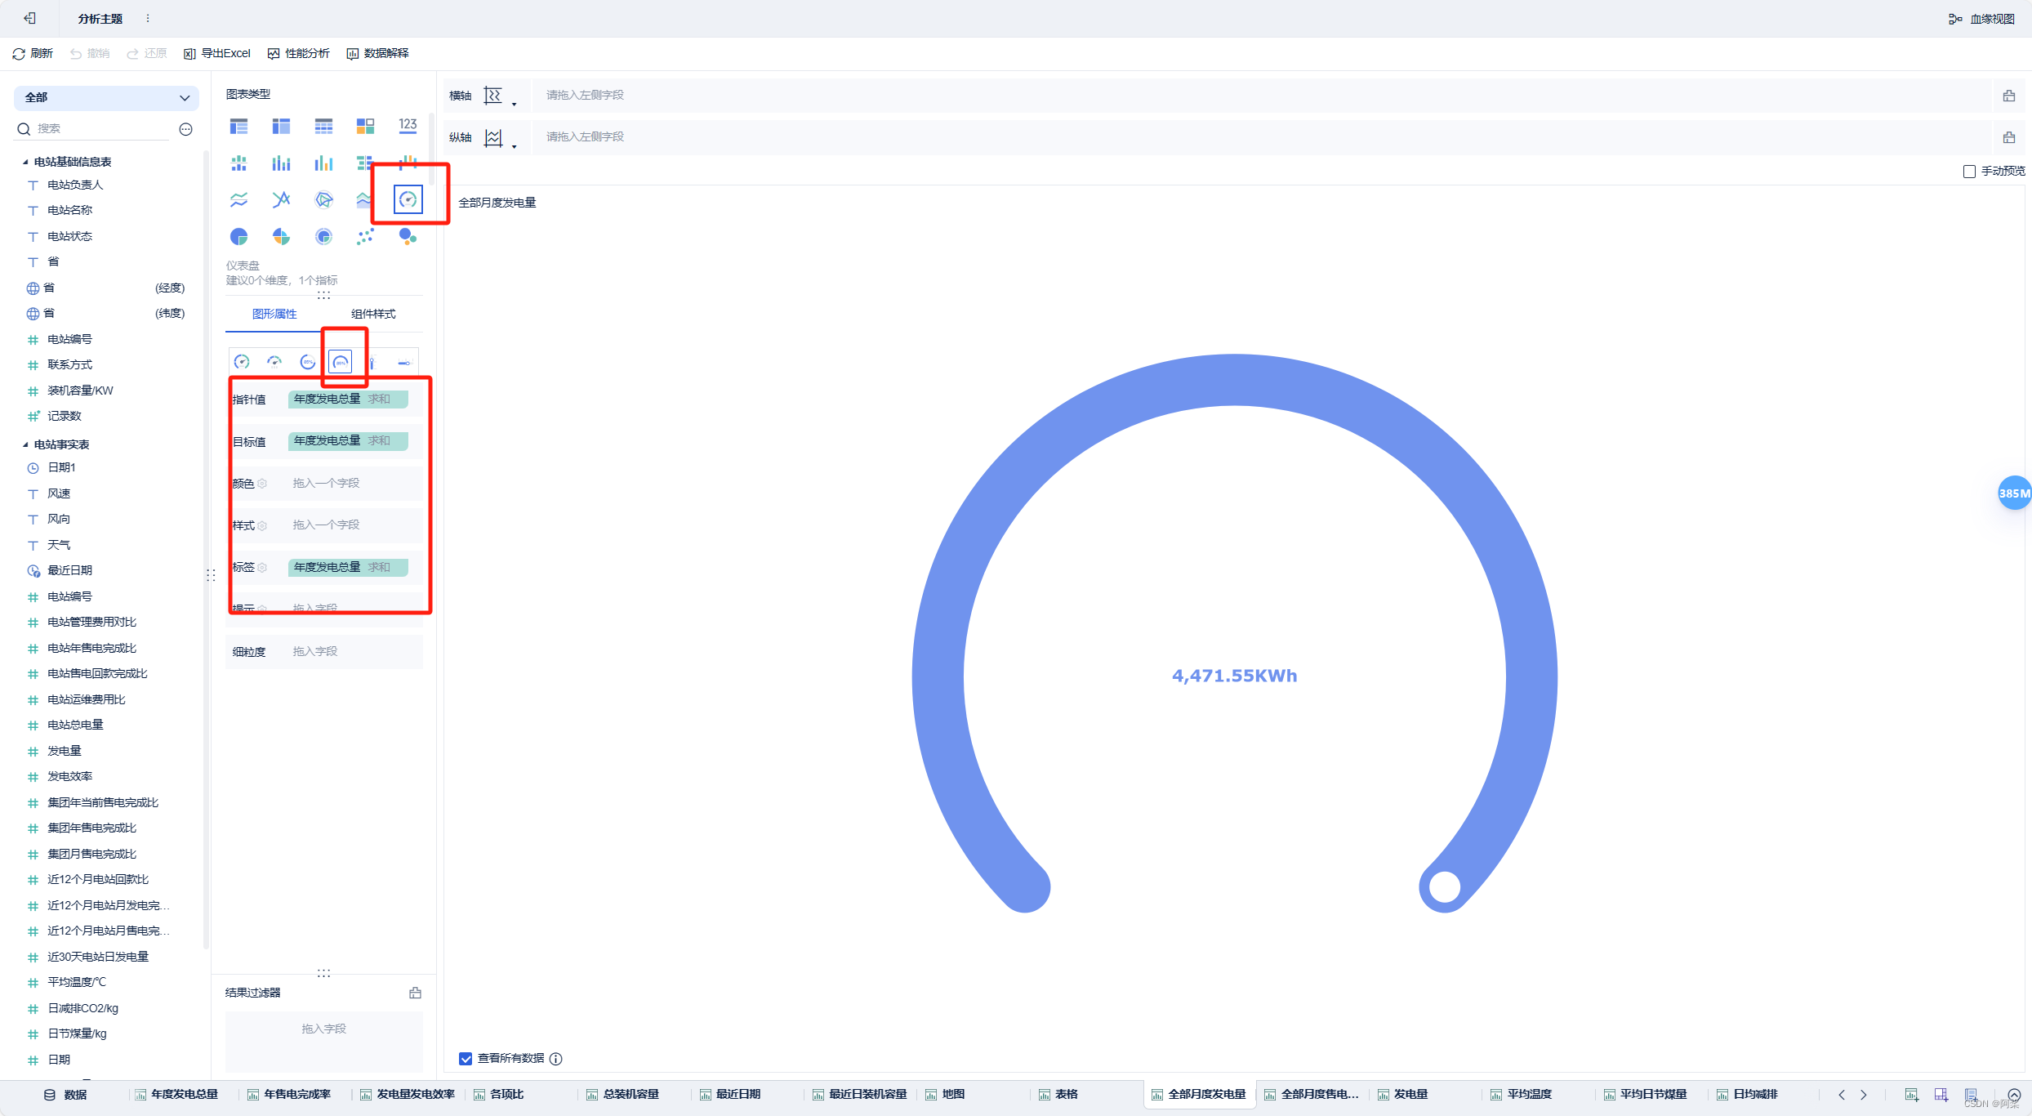This screenshot has width=2032, height=1116.
Task: Select the rose chart type
Action: [281, 237]
